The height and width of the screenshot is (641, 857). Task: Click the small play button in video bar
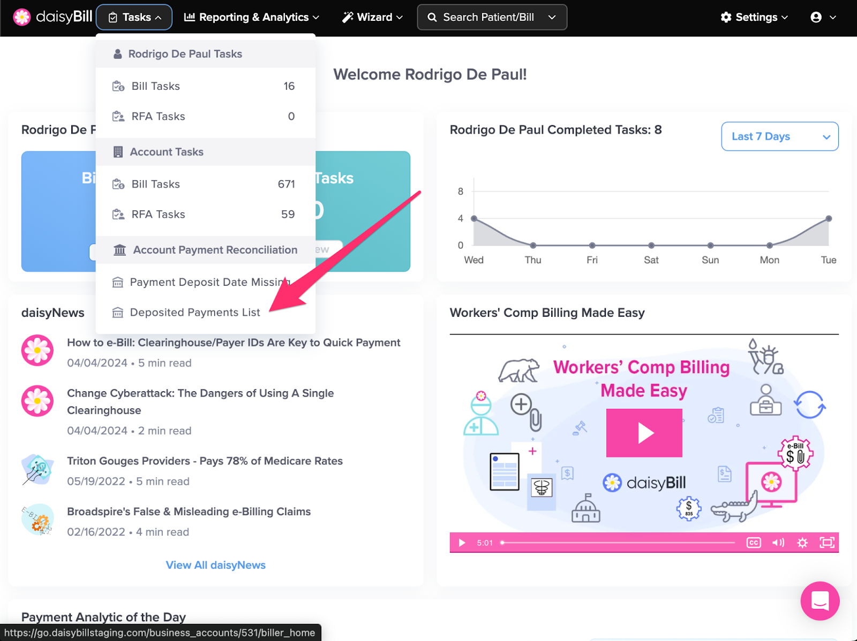click(462, 543)
